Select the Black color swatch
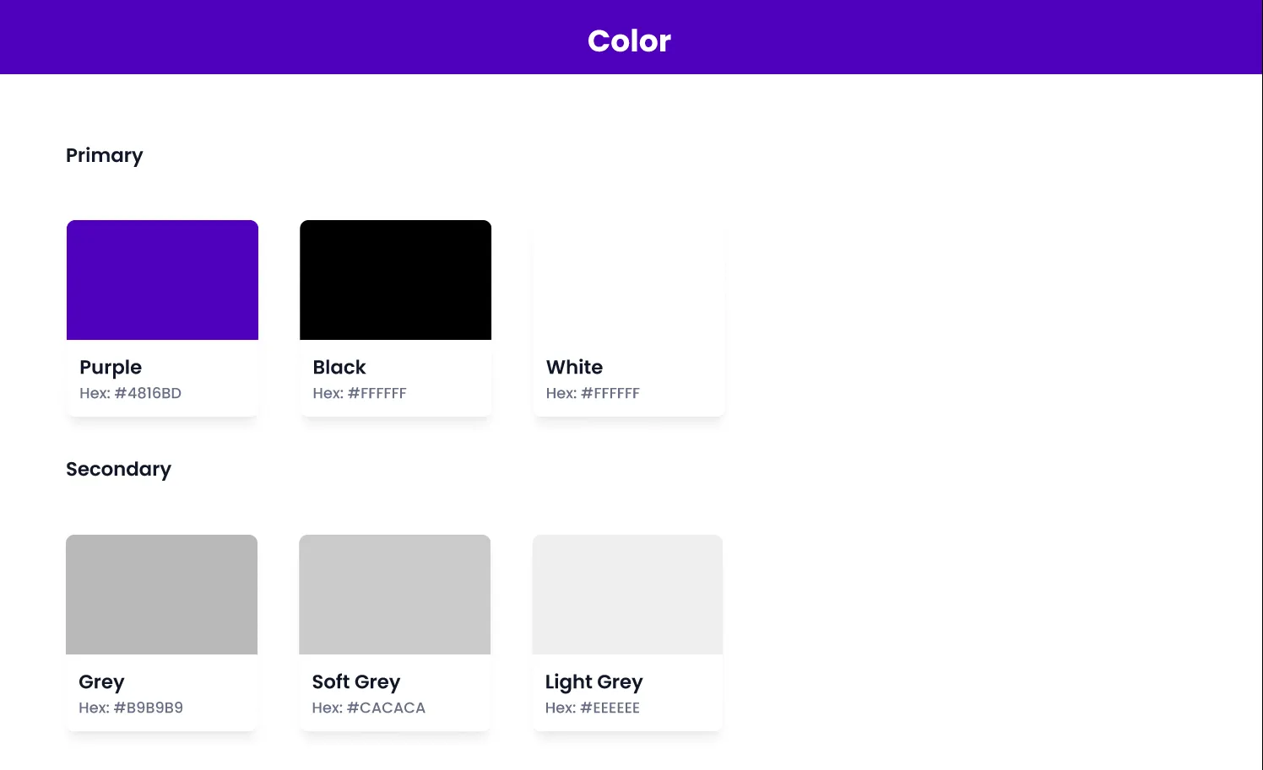The height and width of the screenshot is (770, 1263). [395, 280]
